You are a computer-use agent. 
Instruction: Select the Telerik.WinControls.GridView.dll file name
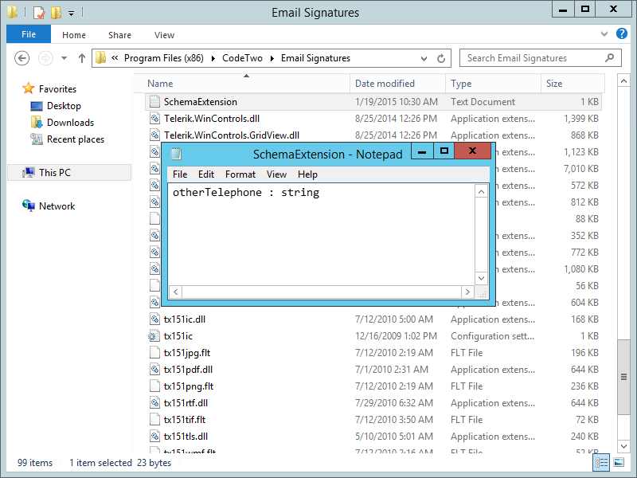232,135
